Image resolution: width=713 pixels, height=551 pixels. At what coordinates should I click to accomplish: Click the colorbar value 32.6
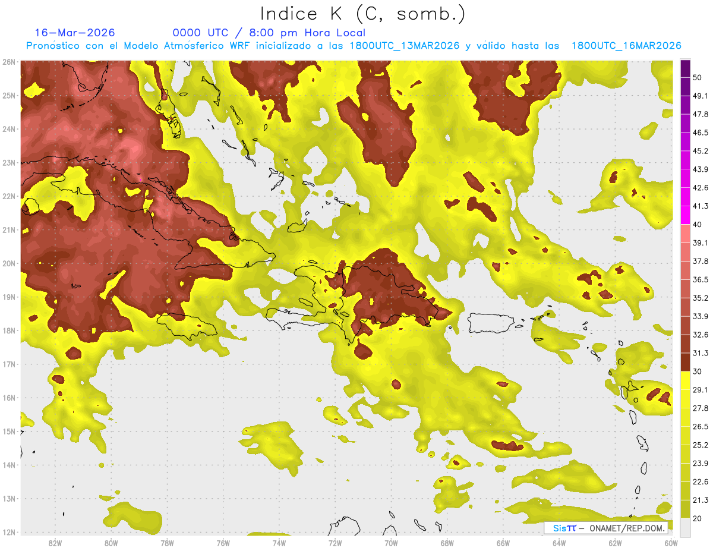(x=701, y=335)
